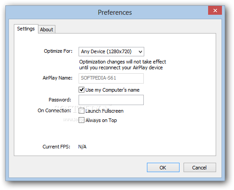The width and height of the screenshot is (234, 190).
Task: Select the N/A FPS value text
Action: 82,147
